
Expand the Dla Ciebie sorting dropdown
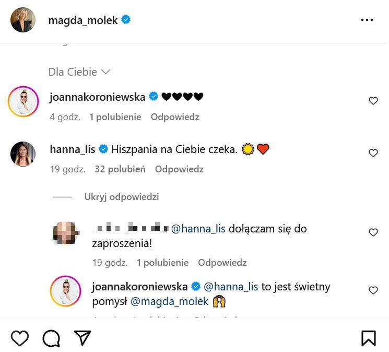click(79, 72)
